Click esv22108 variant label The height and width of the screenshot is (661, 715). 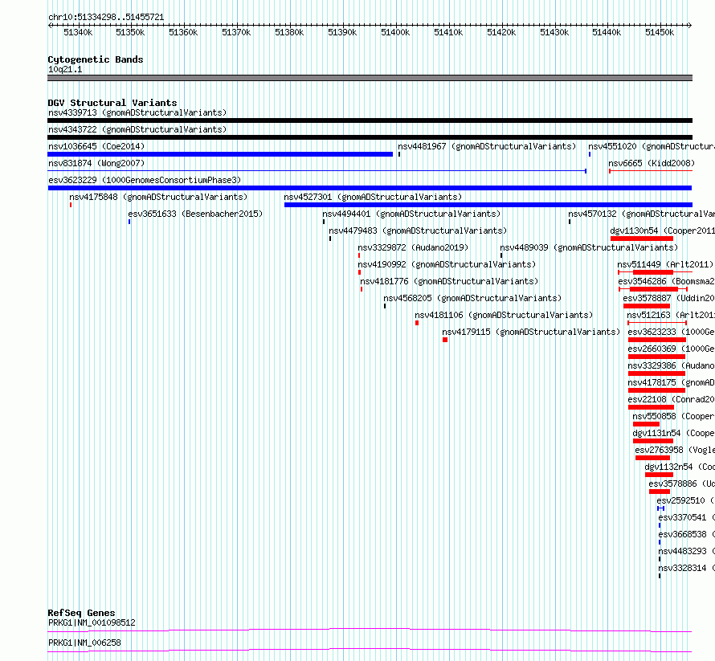pos(671,399)
